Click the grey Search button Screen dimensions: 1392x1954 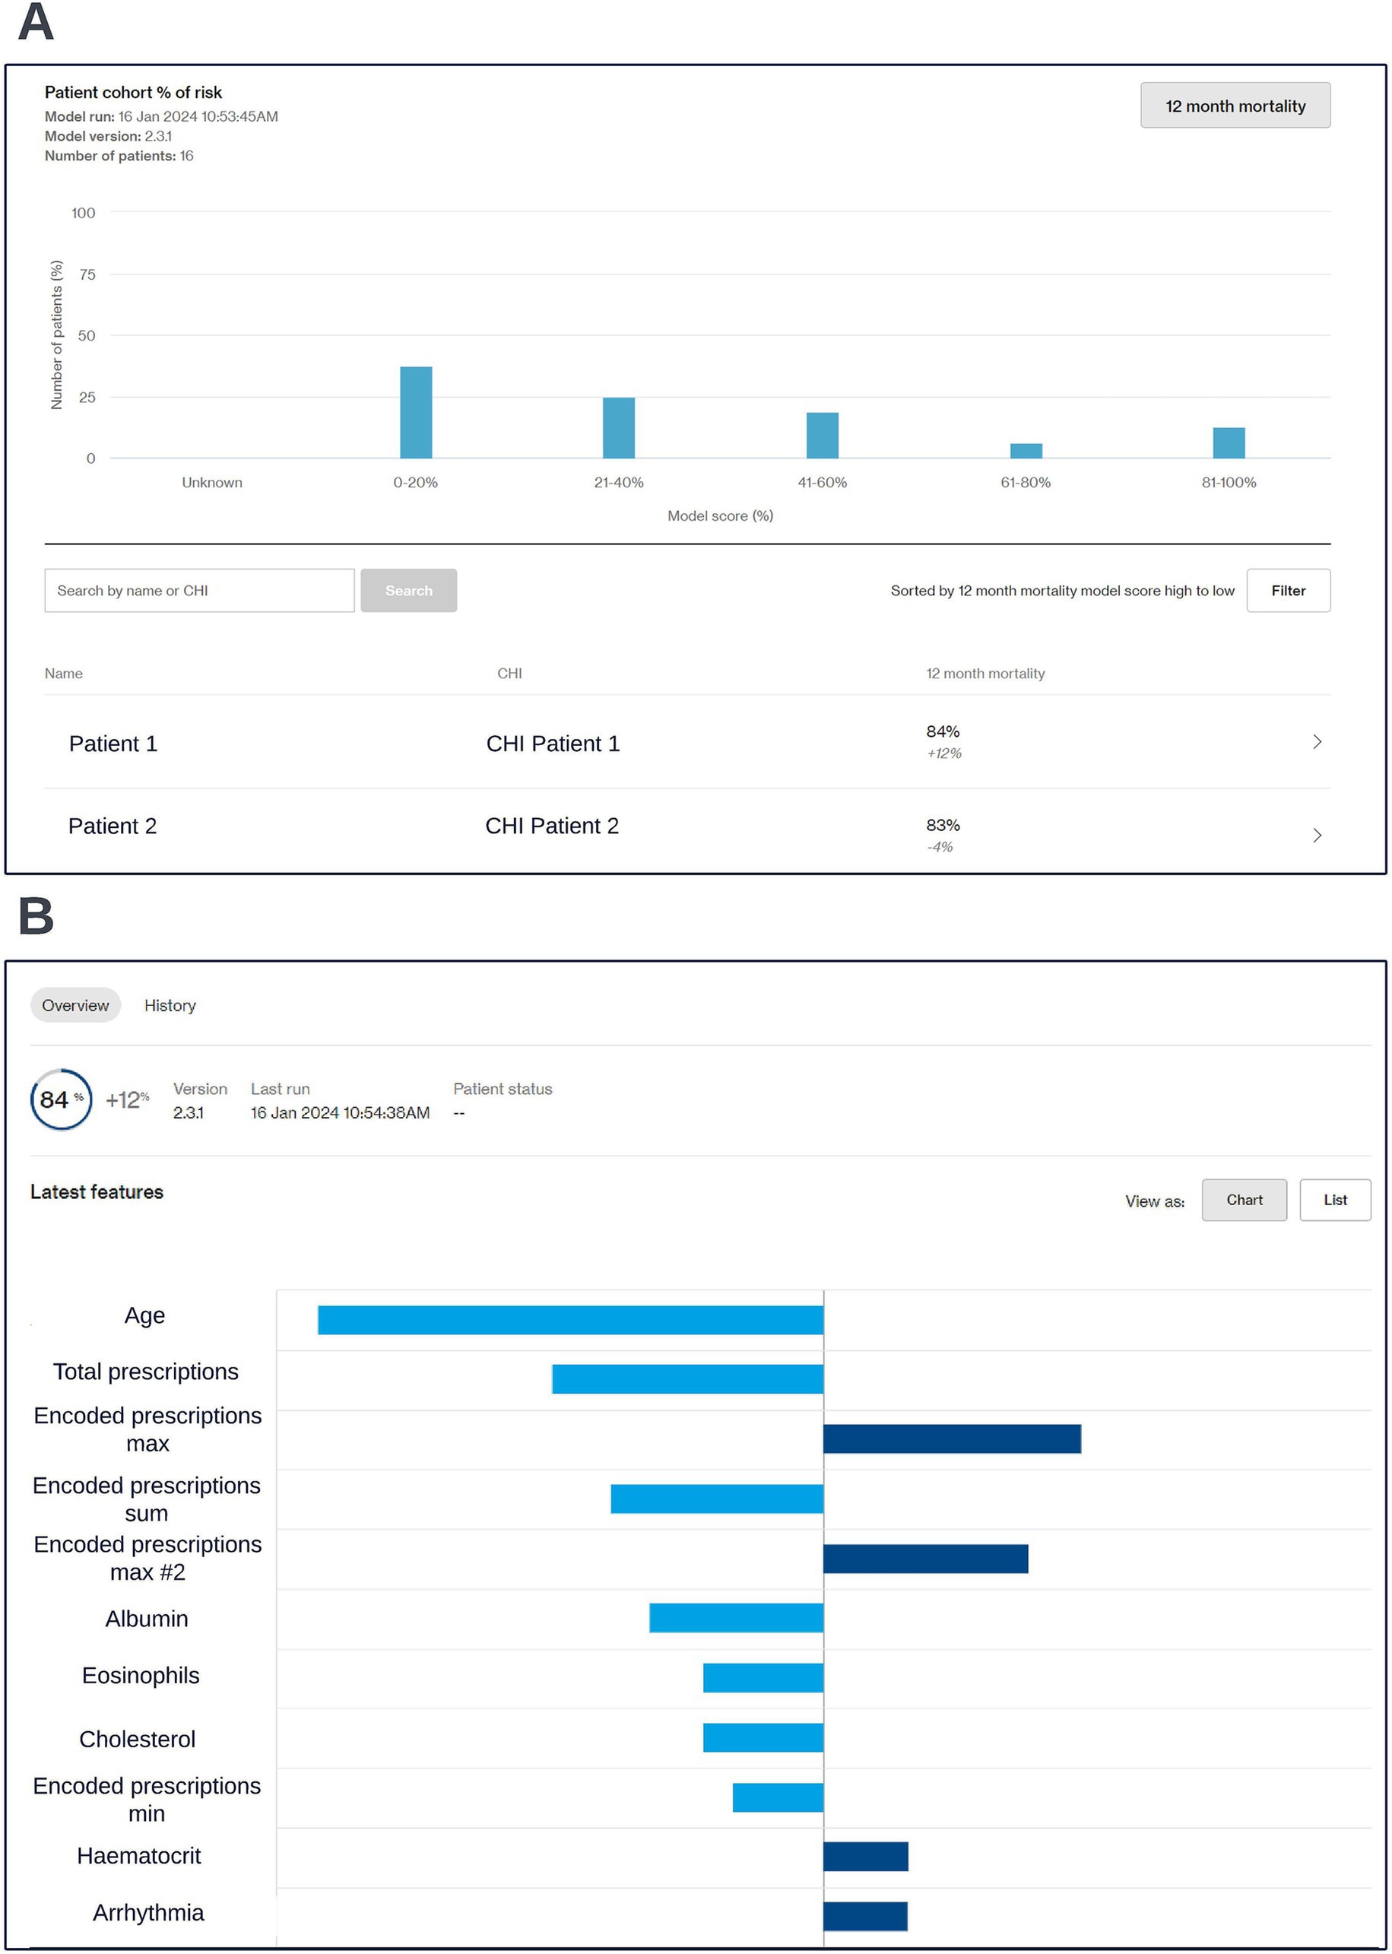tap(408, 591)
